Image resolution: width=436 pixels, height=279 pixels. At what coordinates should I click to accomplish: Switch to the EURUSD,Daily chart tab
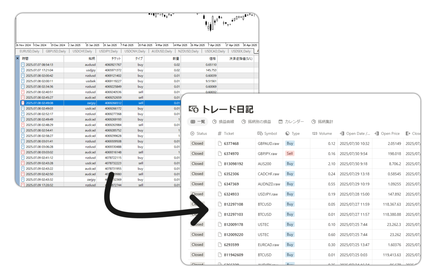(30, 51)
